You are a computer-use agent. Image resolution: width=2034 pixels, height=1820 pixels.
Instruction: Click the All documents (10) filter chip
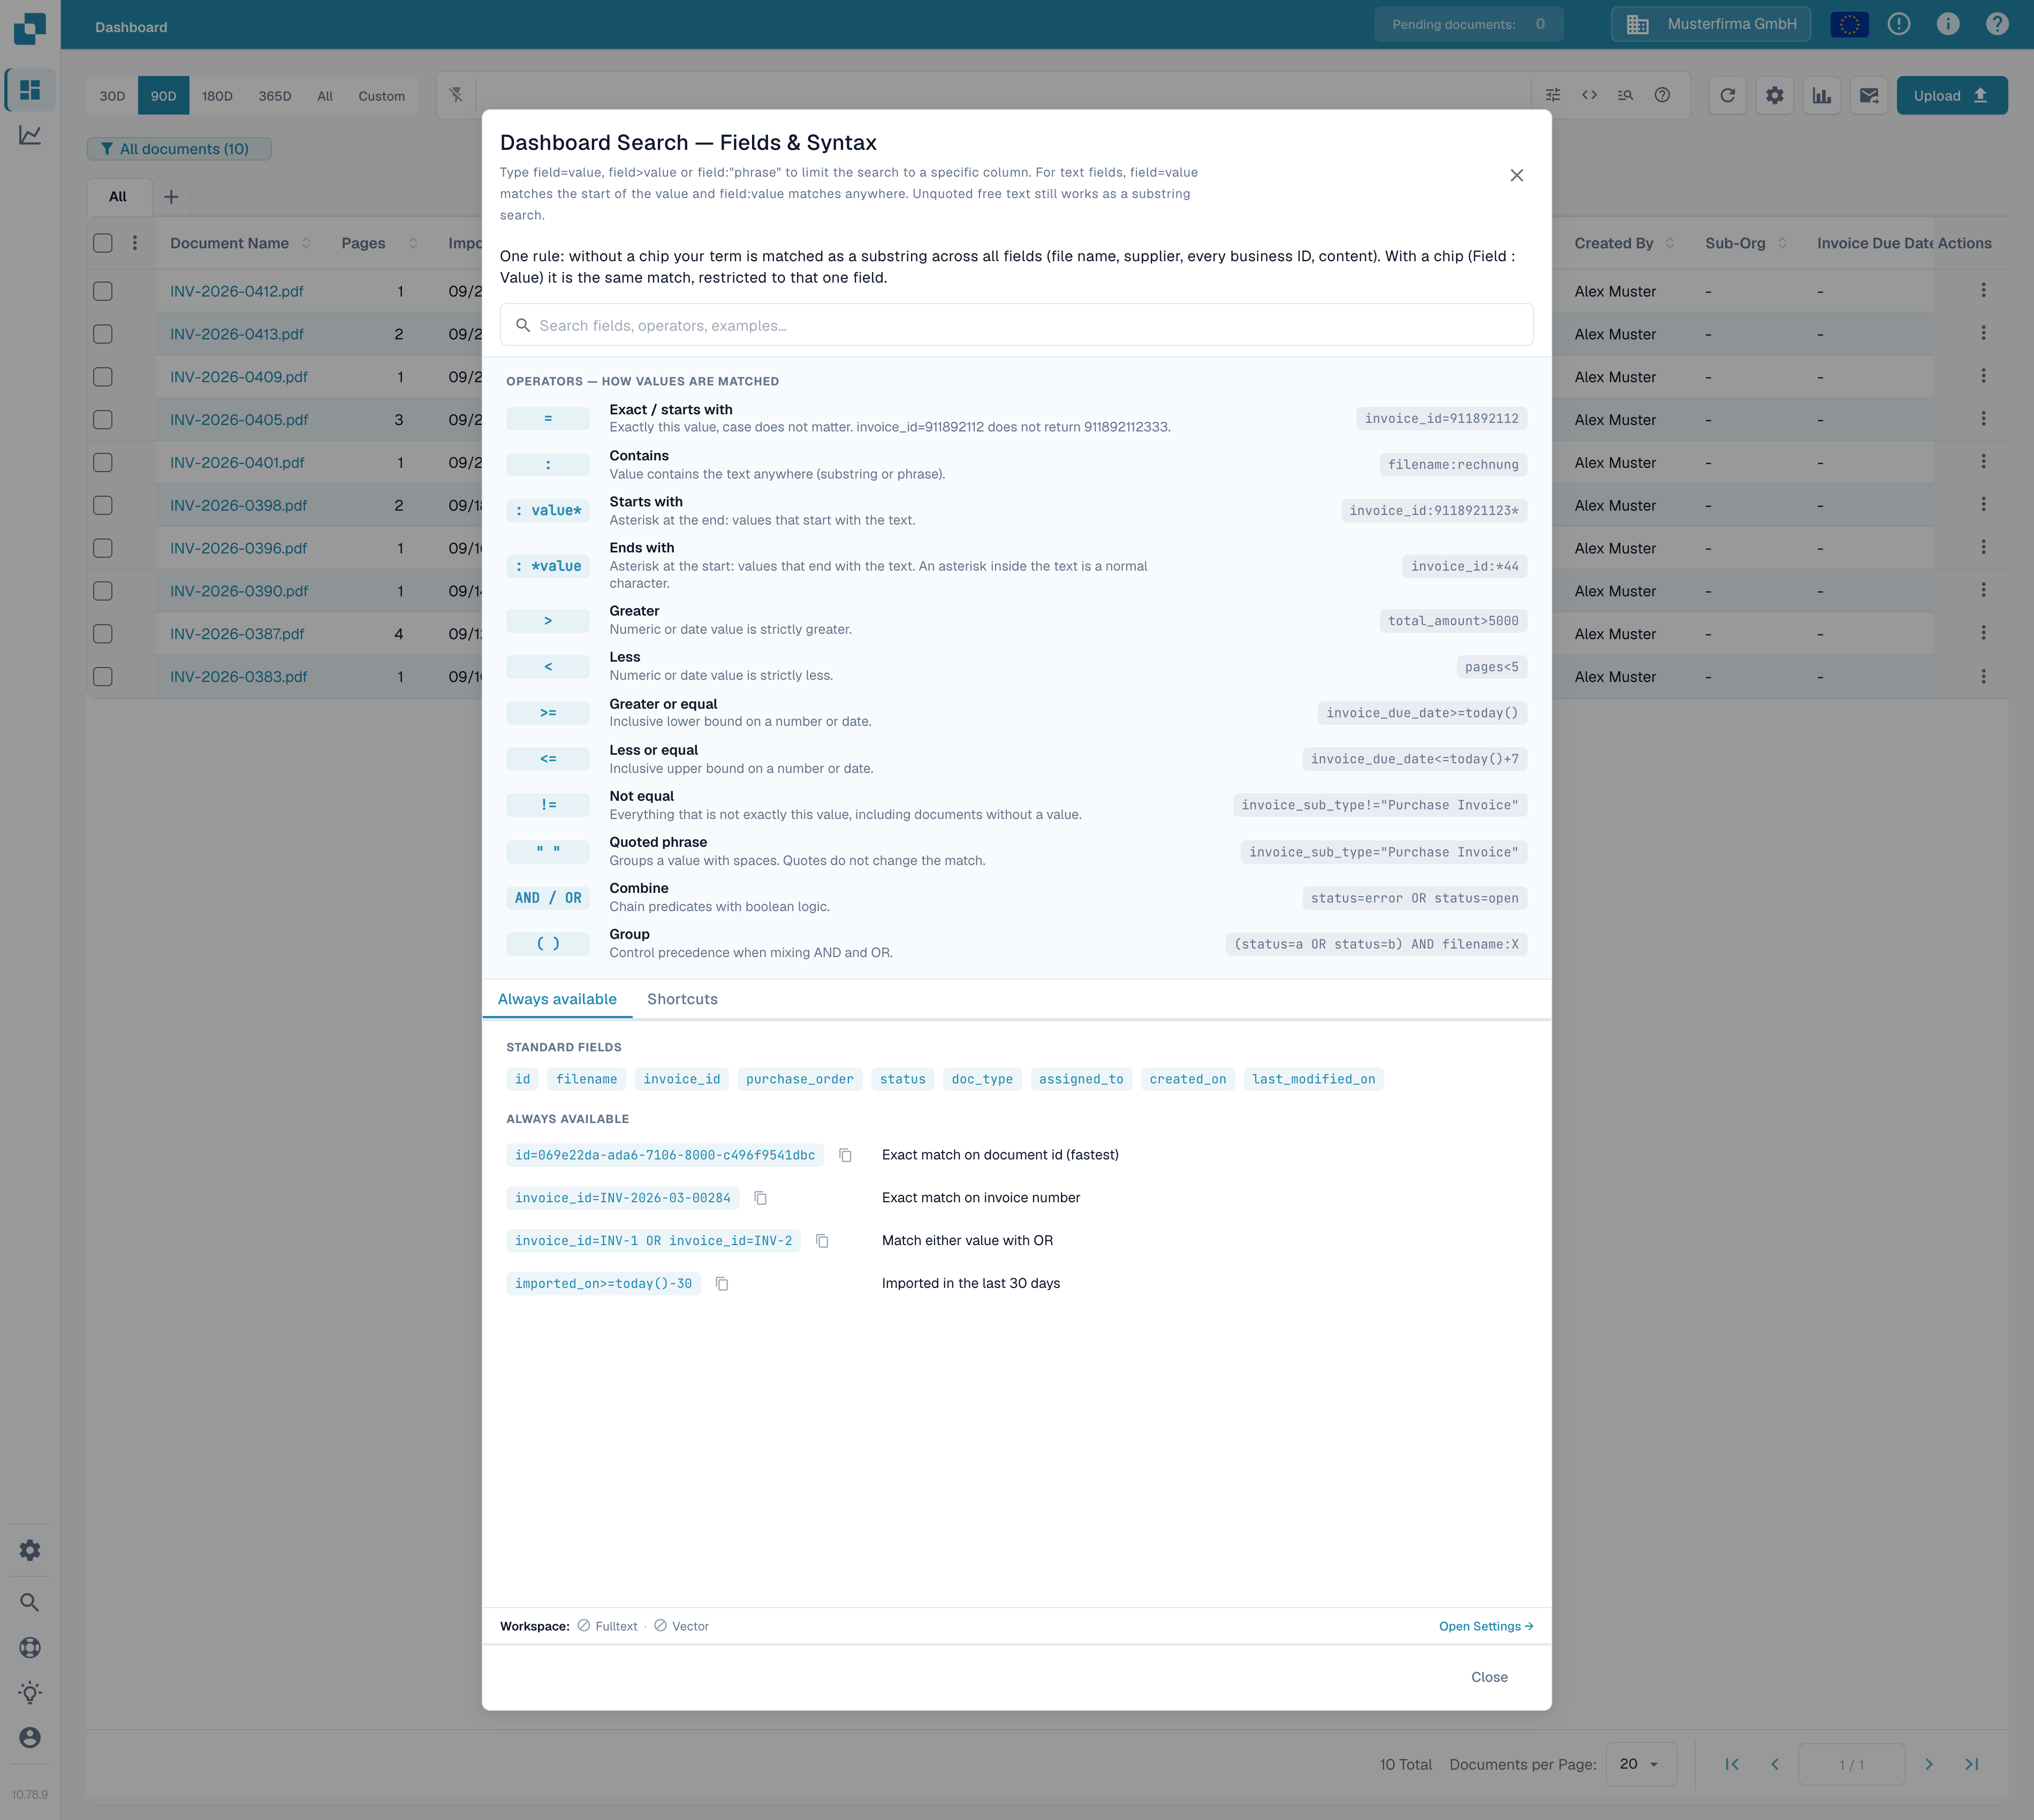point(179,149)
